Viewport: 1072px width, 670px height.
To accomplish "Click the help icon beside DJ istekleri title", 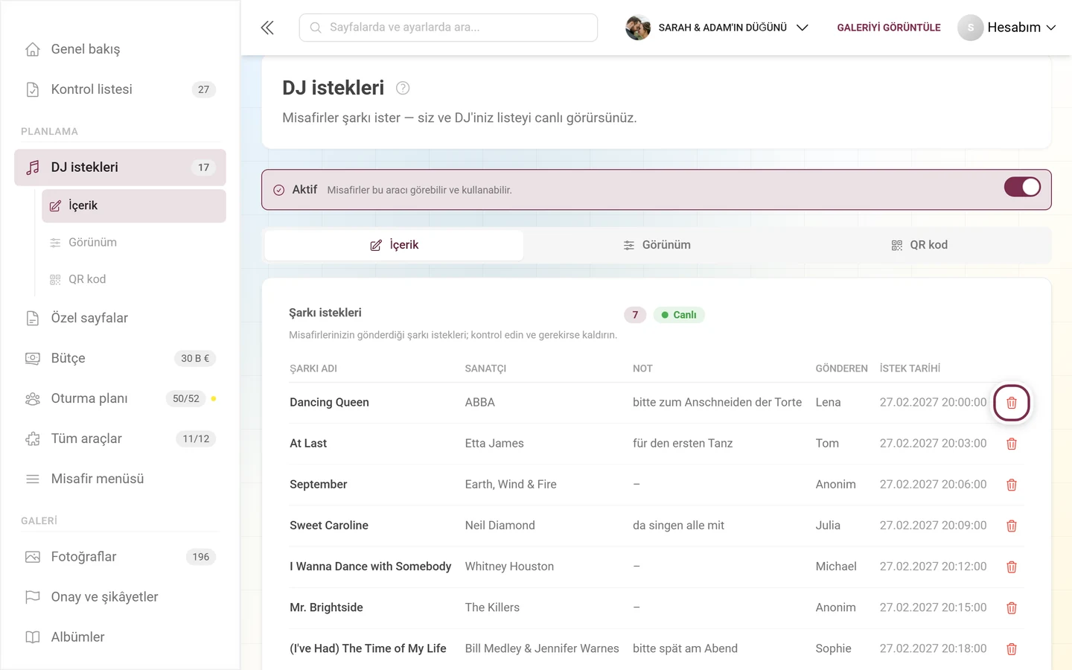I will (403, 88).
